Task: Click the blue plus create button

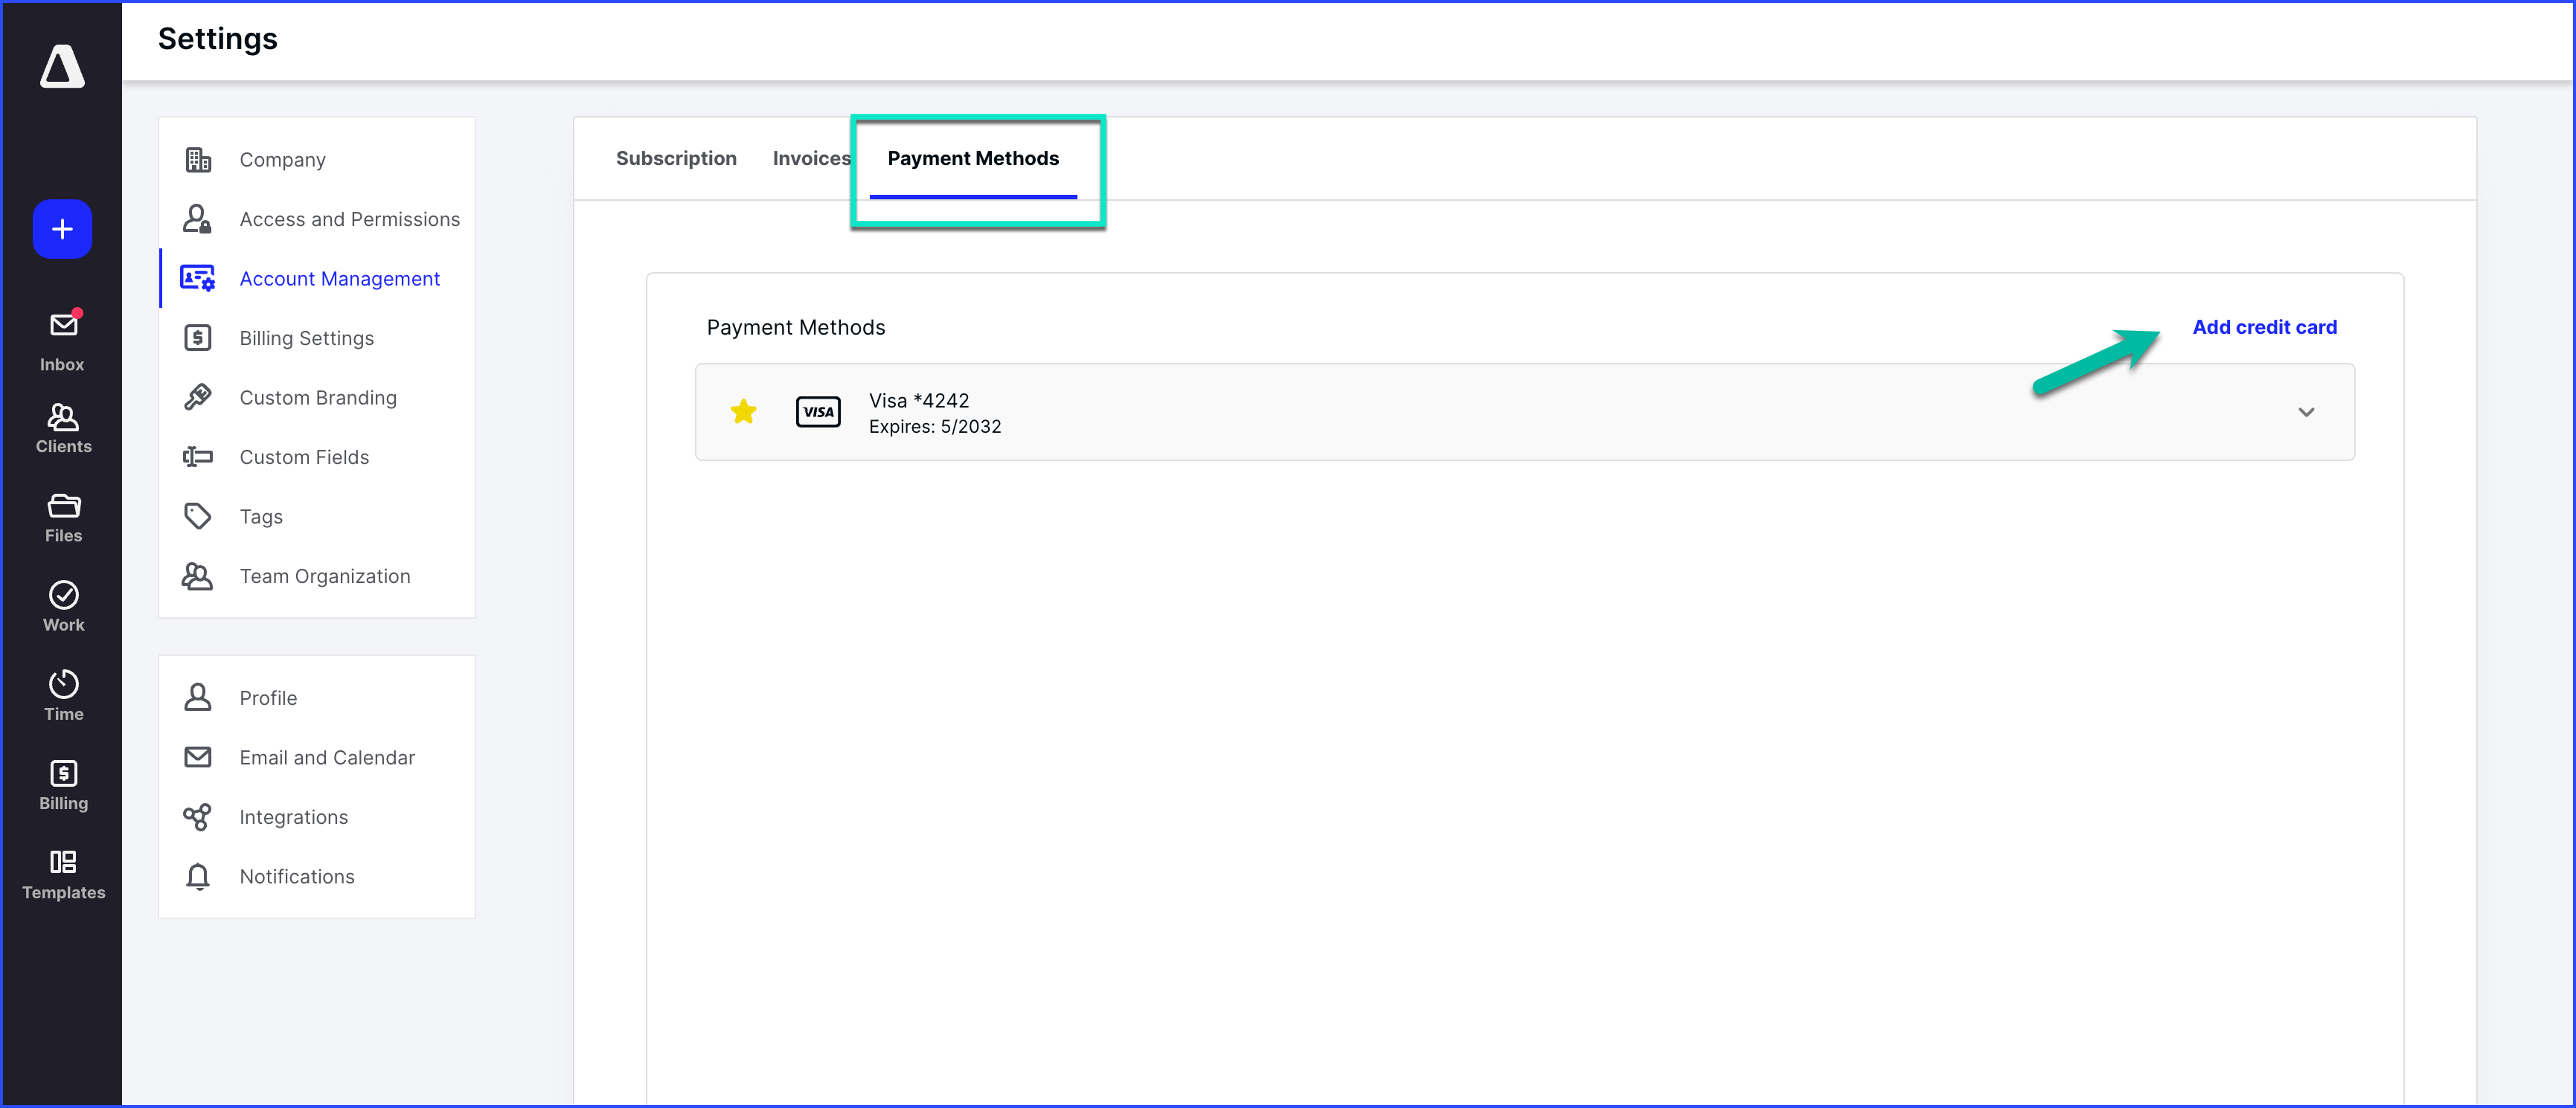Action: pyautogui.click(x=62, y=229)
